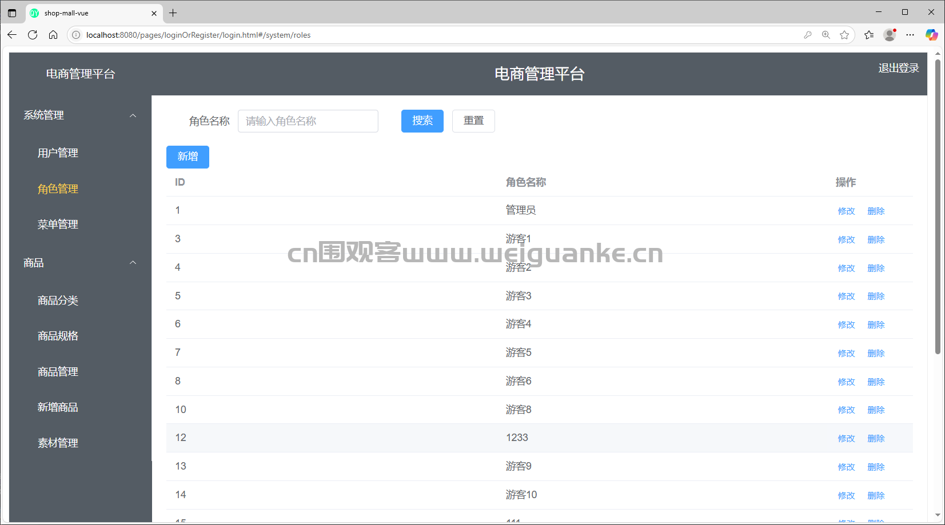Click 修改 for the 1233 row
945x525 pixels.
tap(846, 439)
